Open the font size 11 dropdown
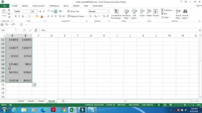 point(37,11)
